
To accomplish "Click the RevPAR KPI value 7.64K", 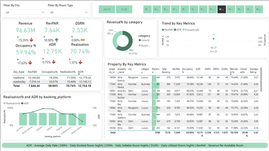I will pyautogui.click(x=52, y=30).
